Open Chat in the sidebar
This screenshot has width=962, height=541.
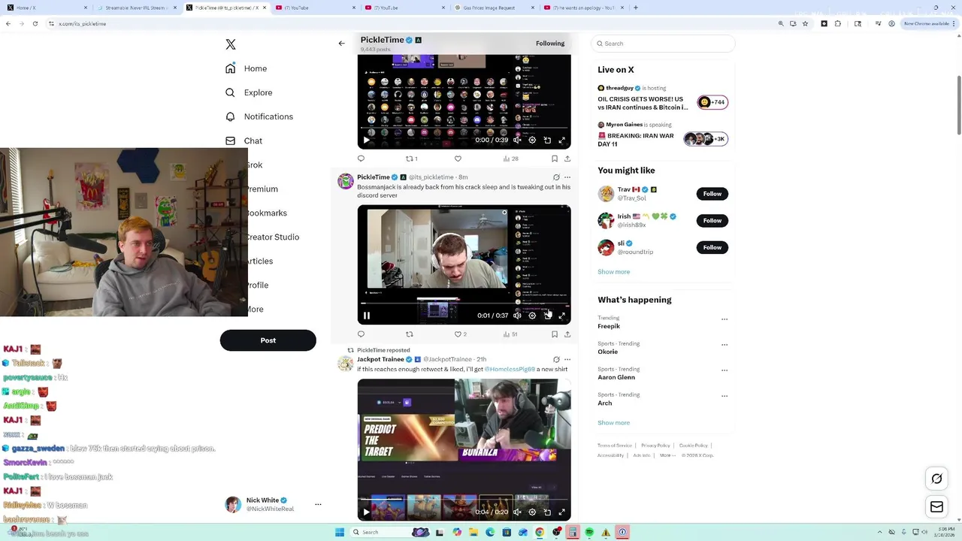pyautogui.click(x=244, y=141)
